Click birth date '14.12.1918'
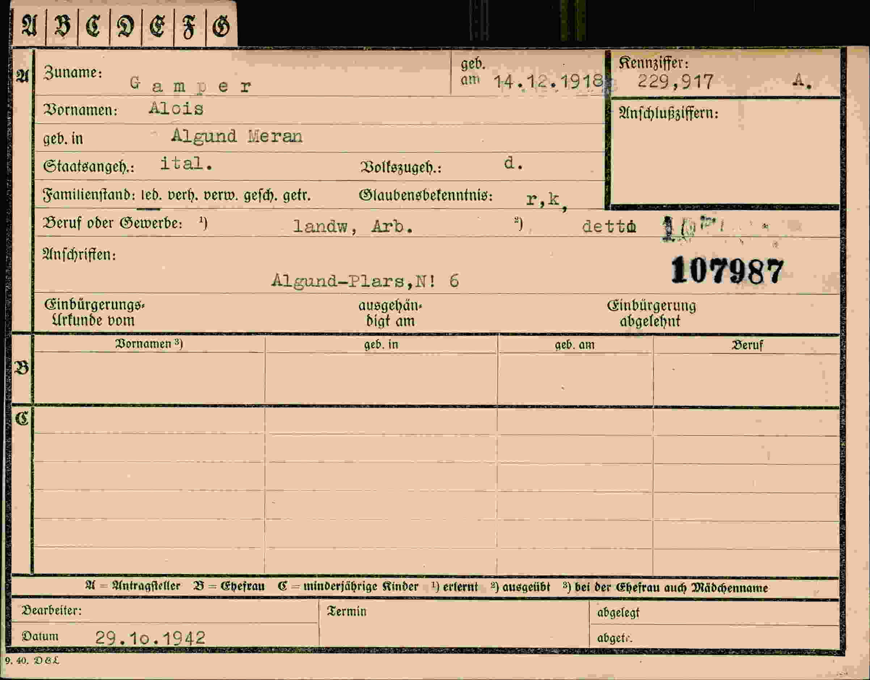This screenshot has width=870, height=680. 549,82
